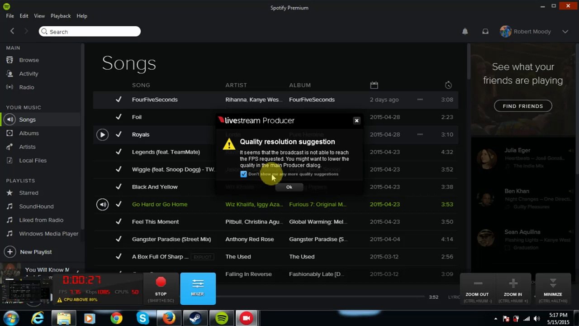Image resolution: width=579 pixels, height=326 pixels.
Task: Open the notifications bell
Action: (x=465, y=32)
